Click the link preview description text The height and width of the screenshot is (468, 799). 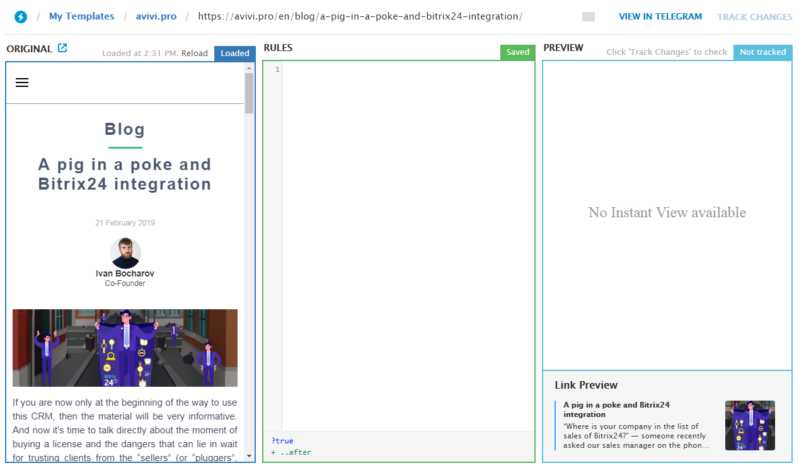[636, 436]
